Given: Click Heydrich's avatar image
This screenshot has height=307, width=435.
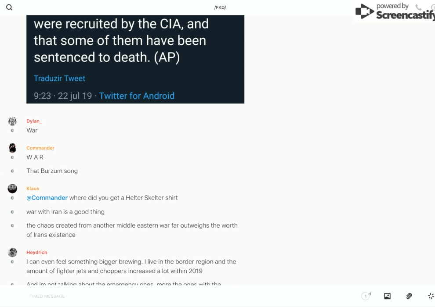Looking at the screenshot, I should click(x=12, y=253).
